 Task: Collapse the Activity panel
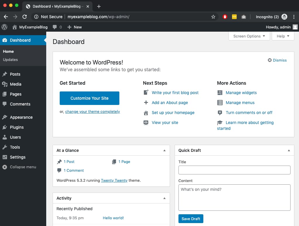click(164, 198)
